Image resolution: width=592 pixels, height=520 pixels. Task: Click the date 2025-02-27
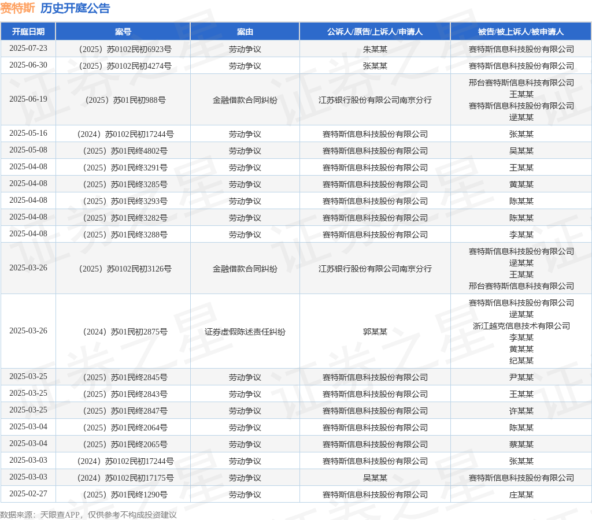tap(28, 493)
